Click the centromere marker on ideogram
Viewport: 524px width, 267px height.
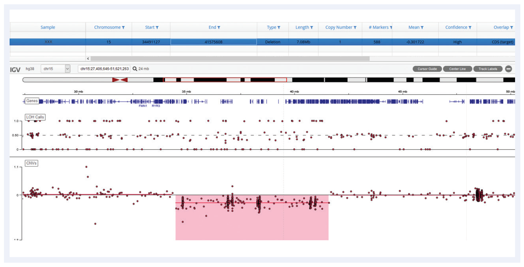[120, 80]
